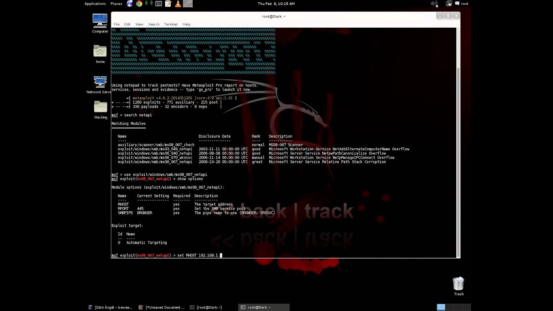Viewport: 553px width, 311px height.
Task: Open the root user menu
Action: pos(464,3)
